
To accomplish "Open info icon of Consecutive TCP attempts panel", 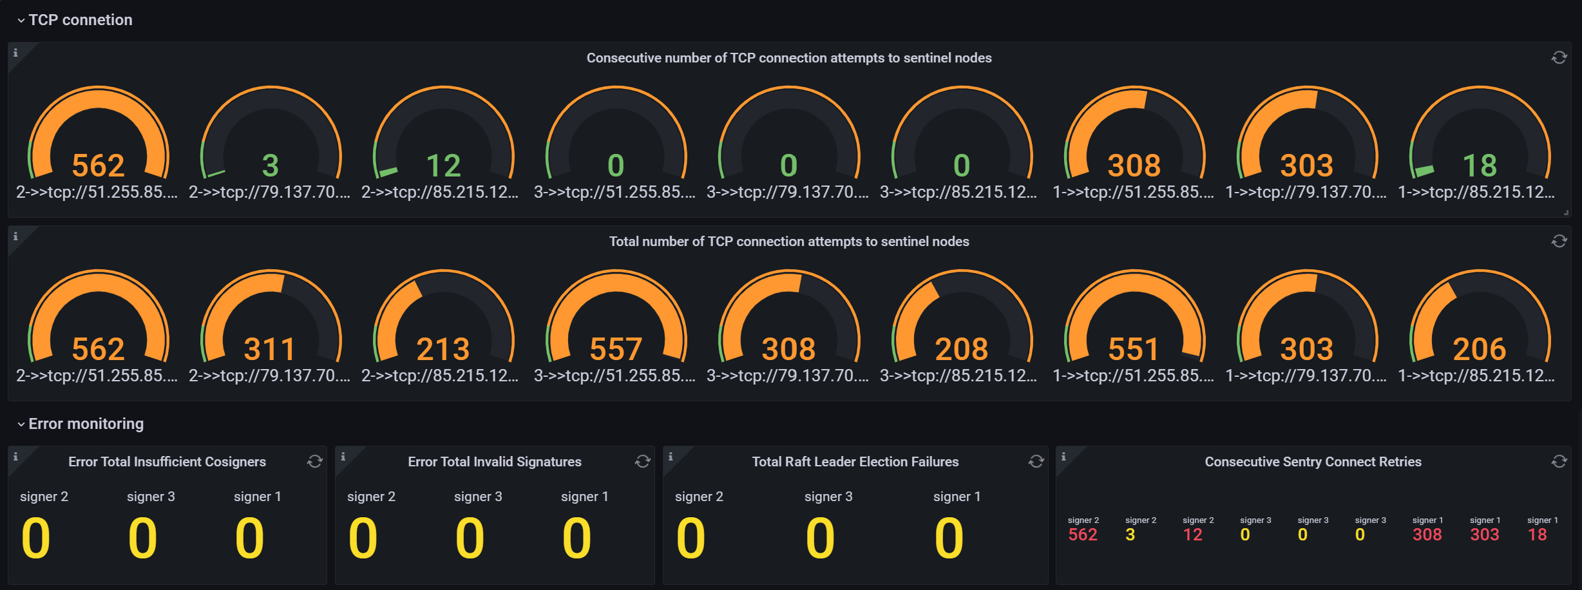I will tap(15, 53).
